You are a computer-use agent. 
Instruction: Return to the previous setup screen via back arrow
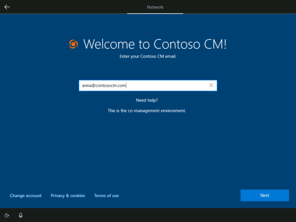(7, 7)
